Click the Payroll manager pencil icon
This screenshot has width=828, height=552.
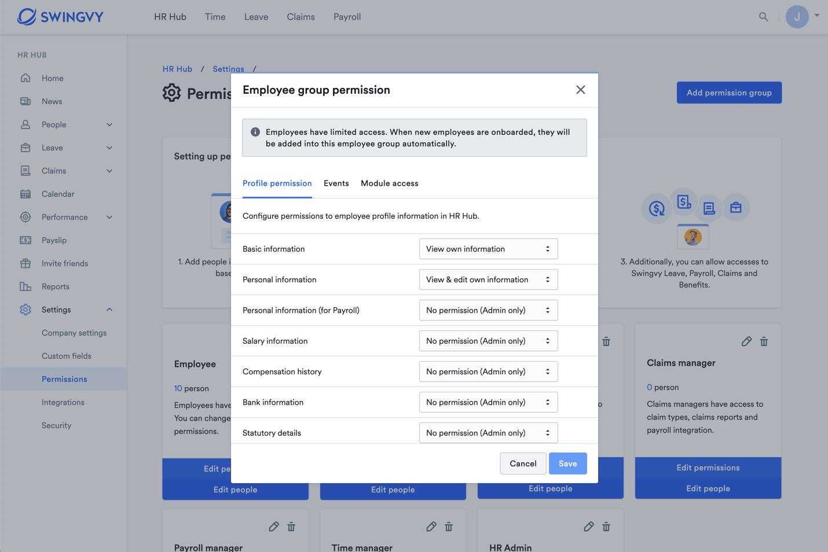tap(274, 527)
